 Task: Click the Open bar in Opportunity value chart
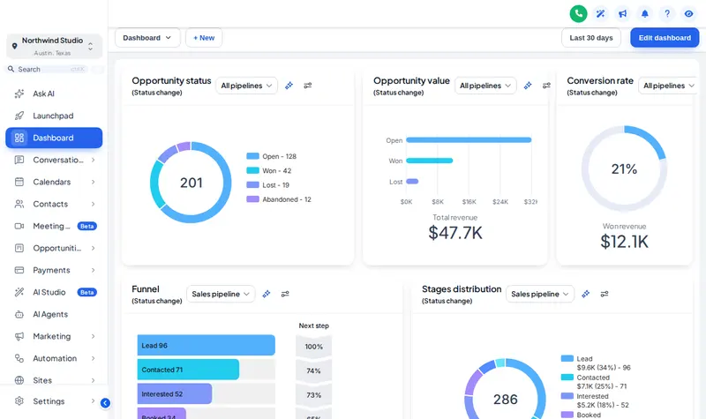coord(469,140)
